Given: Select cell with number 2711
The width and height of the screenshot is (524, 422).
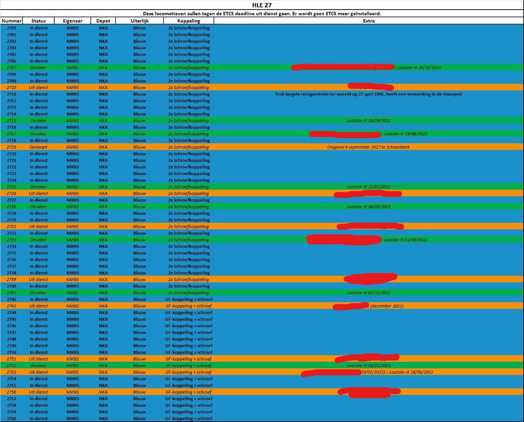Looking at the screenshot, I should (x=12, y=94).
